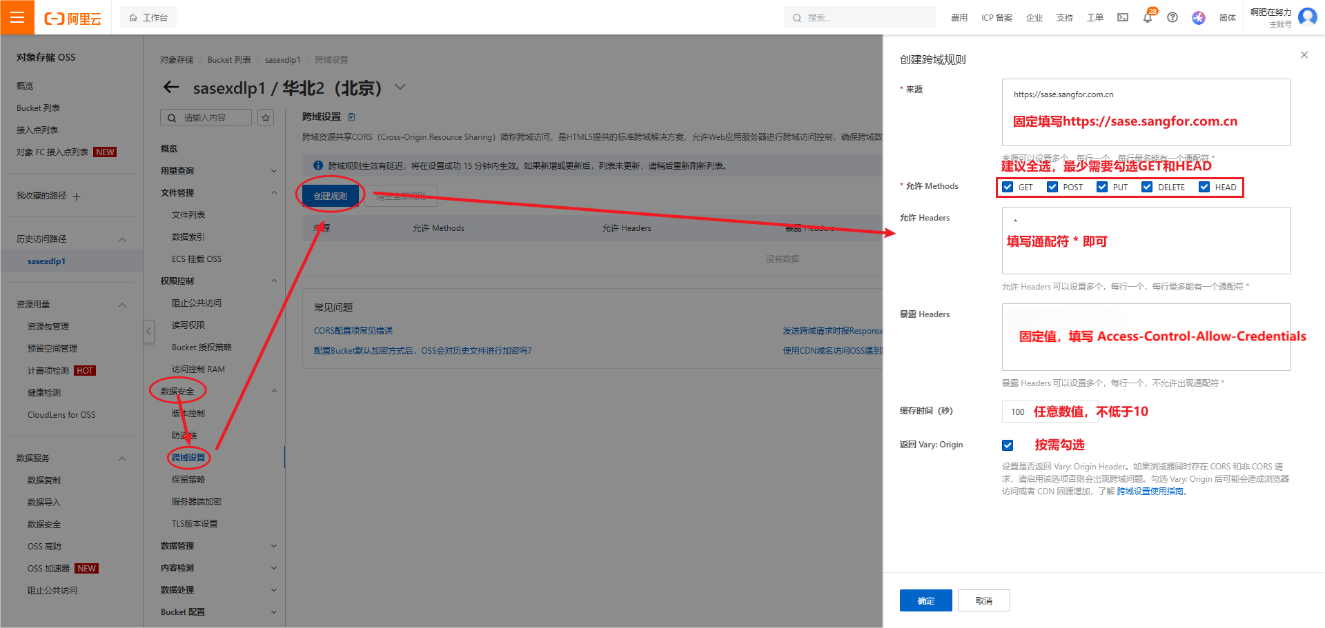Toggle the POST method checkbox
The height and width of the screenshot is (628, 1325).
(1052, 187)
